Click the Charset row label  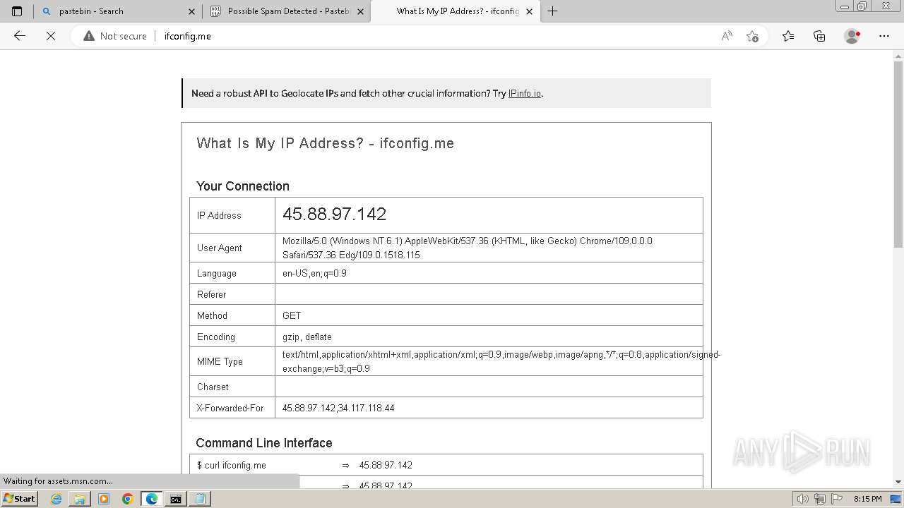[x=213, y=387]
